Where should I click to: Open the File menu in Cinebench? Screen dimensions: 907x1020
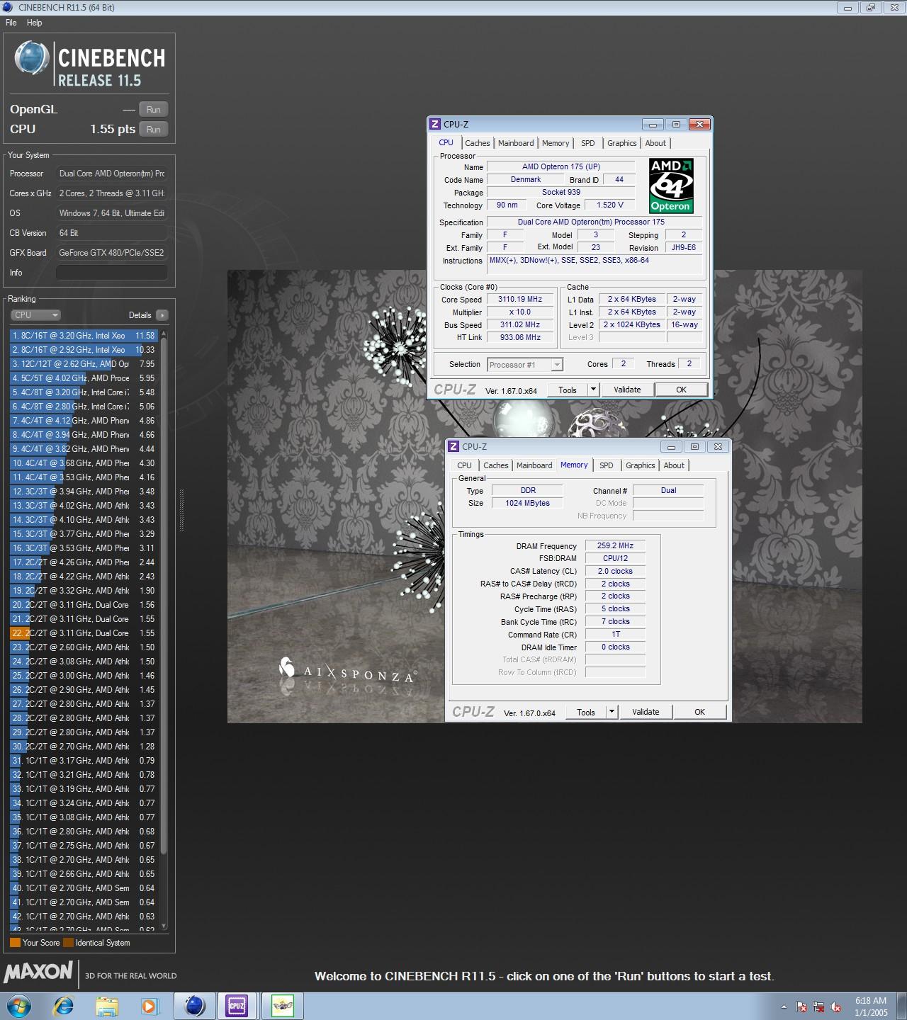[11, 23]
